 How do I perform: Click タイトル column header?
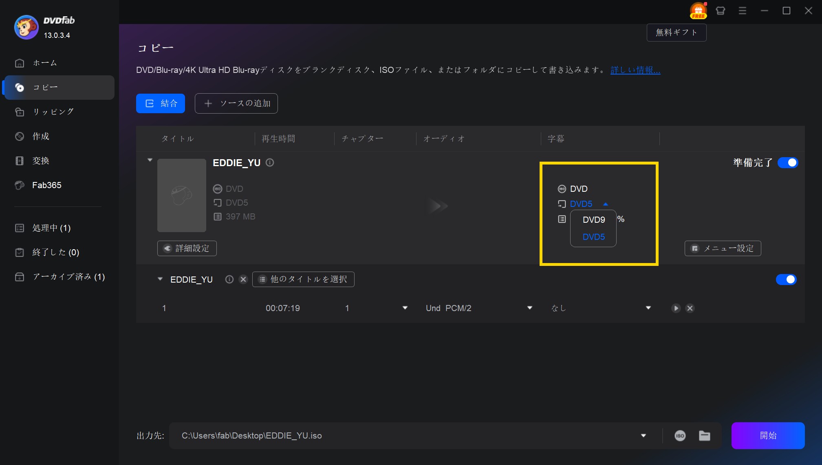(177, 139)
